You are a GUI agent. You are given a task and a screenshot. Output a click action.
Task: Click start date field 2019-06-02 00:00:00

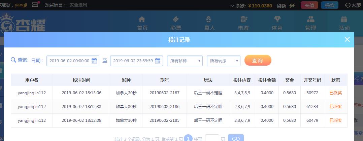[x=73, y=61]
